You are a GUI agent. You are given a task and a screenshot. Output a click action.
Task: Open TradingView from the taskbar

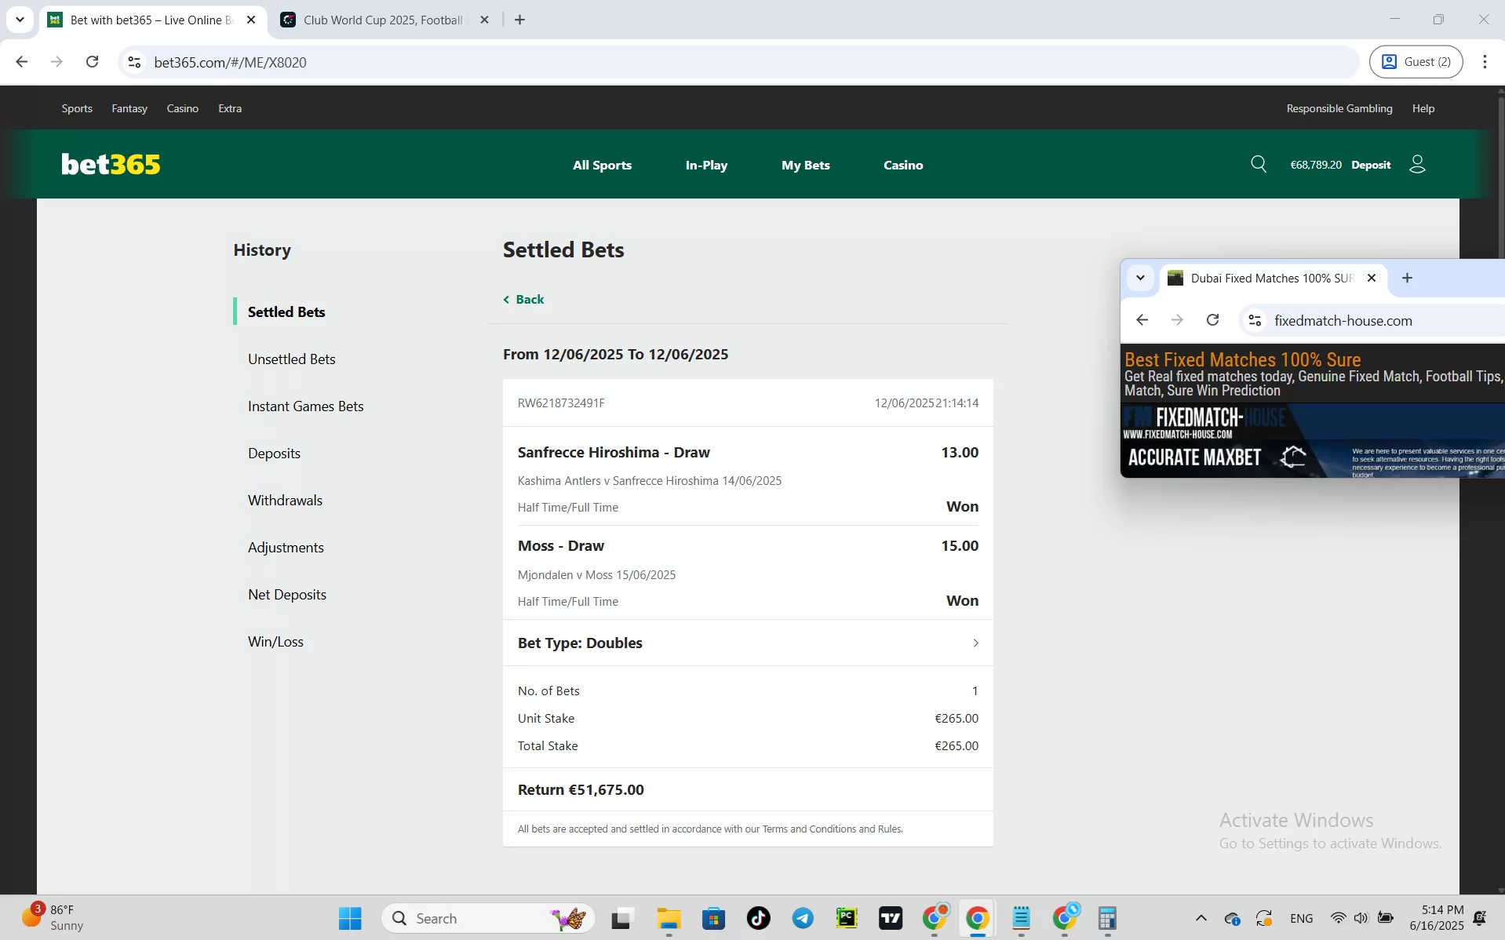coord(891,918)
